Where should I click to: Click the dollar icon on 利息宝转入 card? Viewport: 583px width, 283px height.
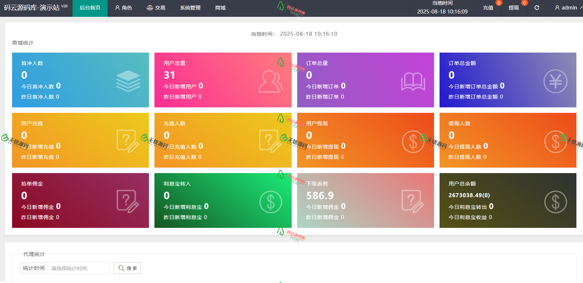click(x=270, y=202)
